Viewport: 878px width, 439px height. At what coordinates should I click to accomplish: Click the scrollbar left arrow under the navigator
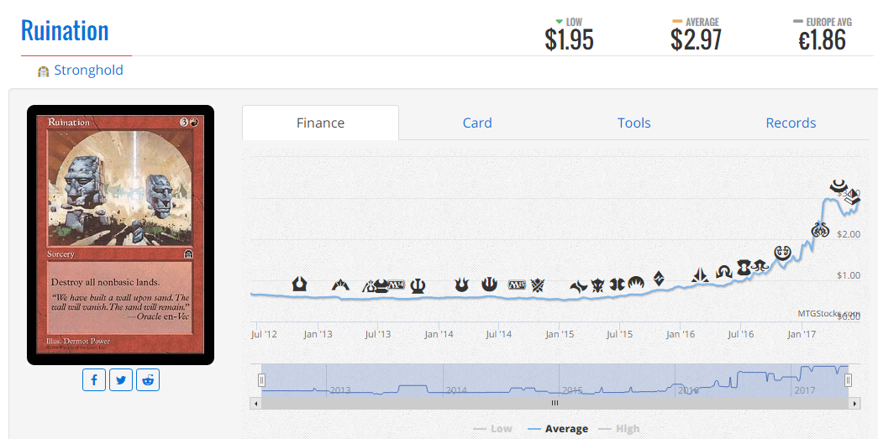point(256,403)
